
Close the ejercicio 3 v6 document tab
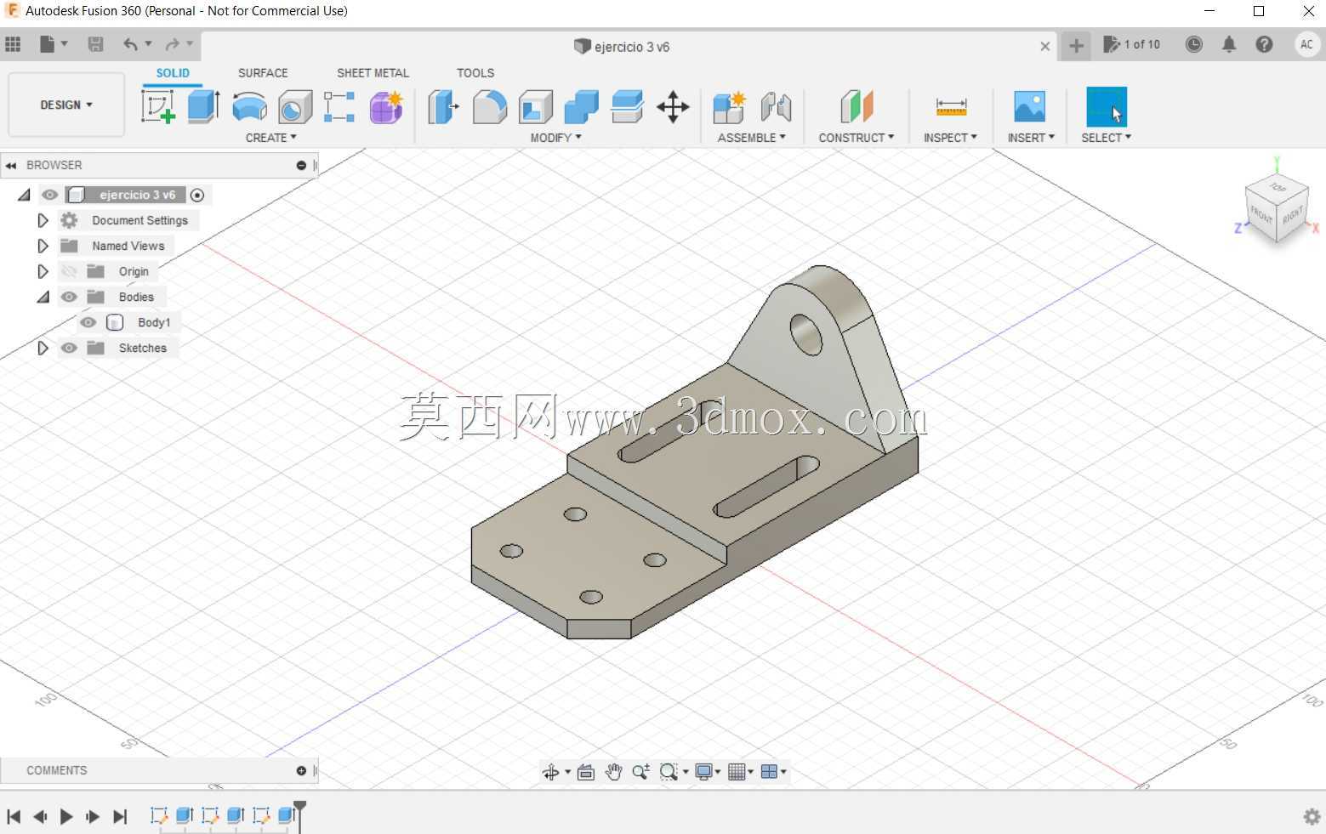(1045, 47)
